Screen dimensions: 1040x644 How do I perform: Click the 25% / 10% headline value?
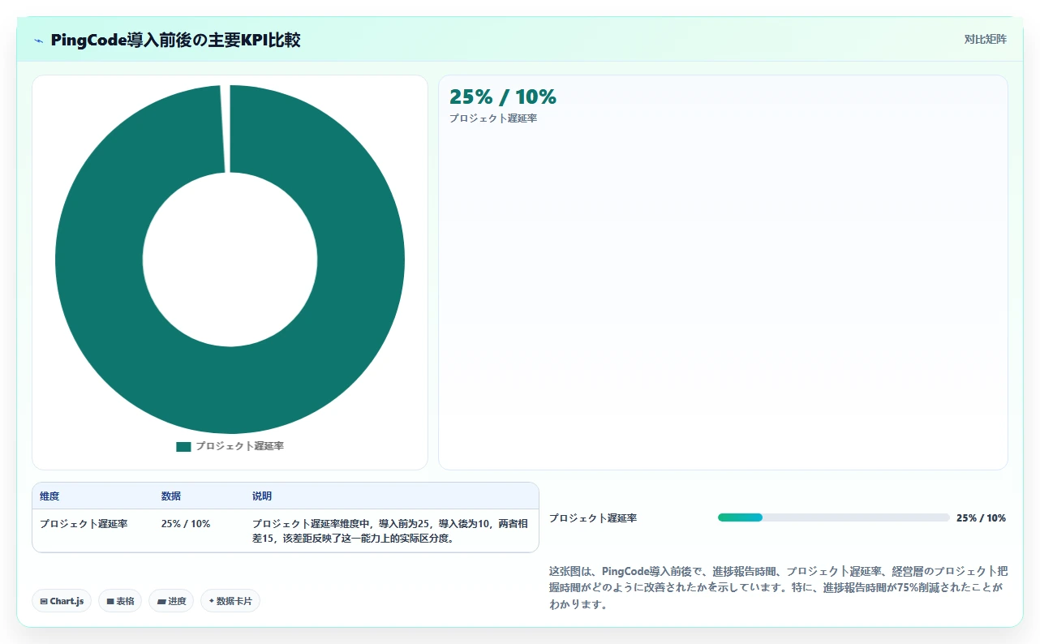pyautogui.click(x=503, y=97)
